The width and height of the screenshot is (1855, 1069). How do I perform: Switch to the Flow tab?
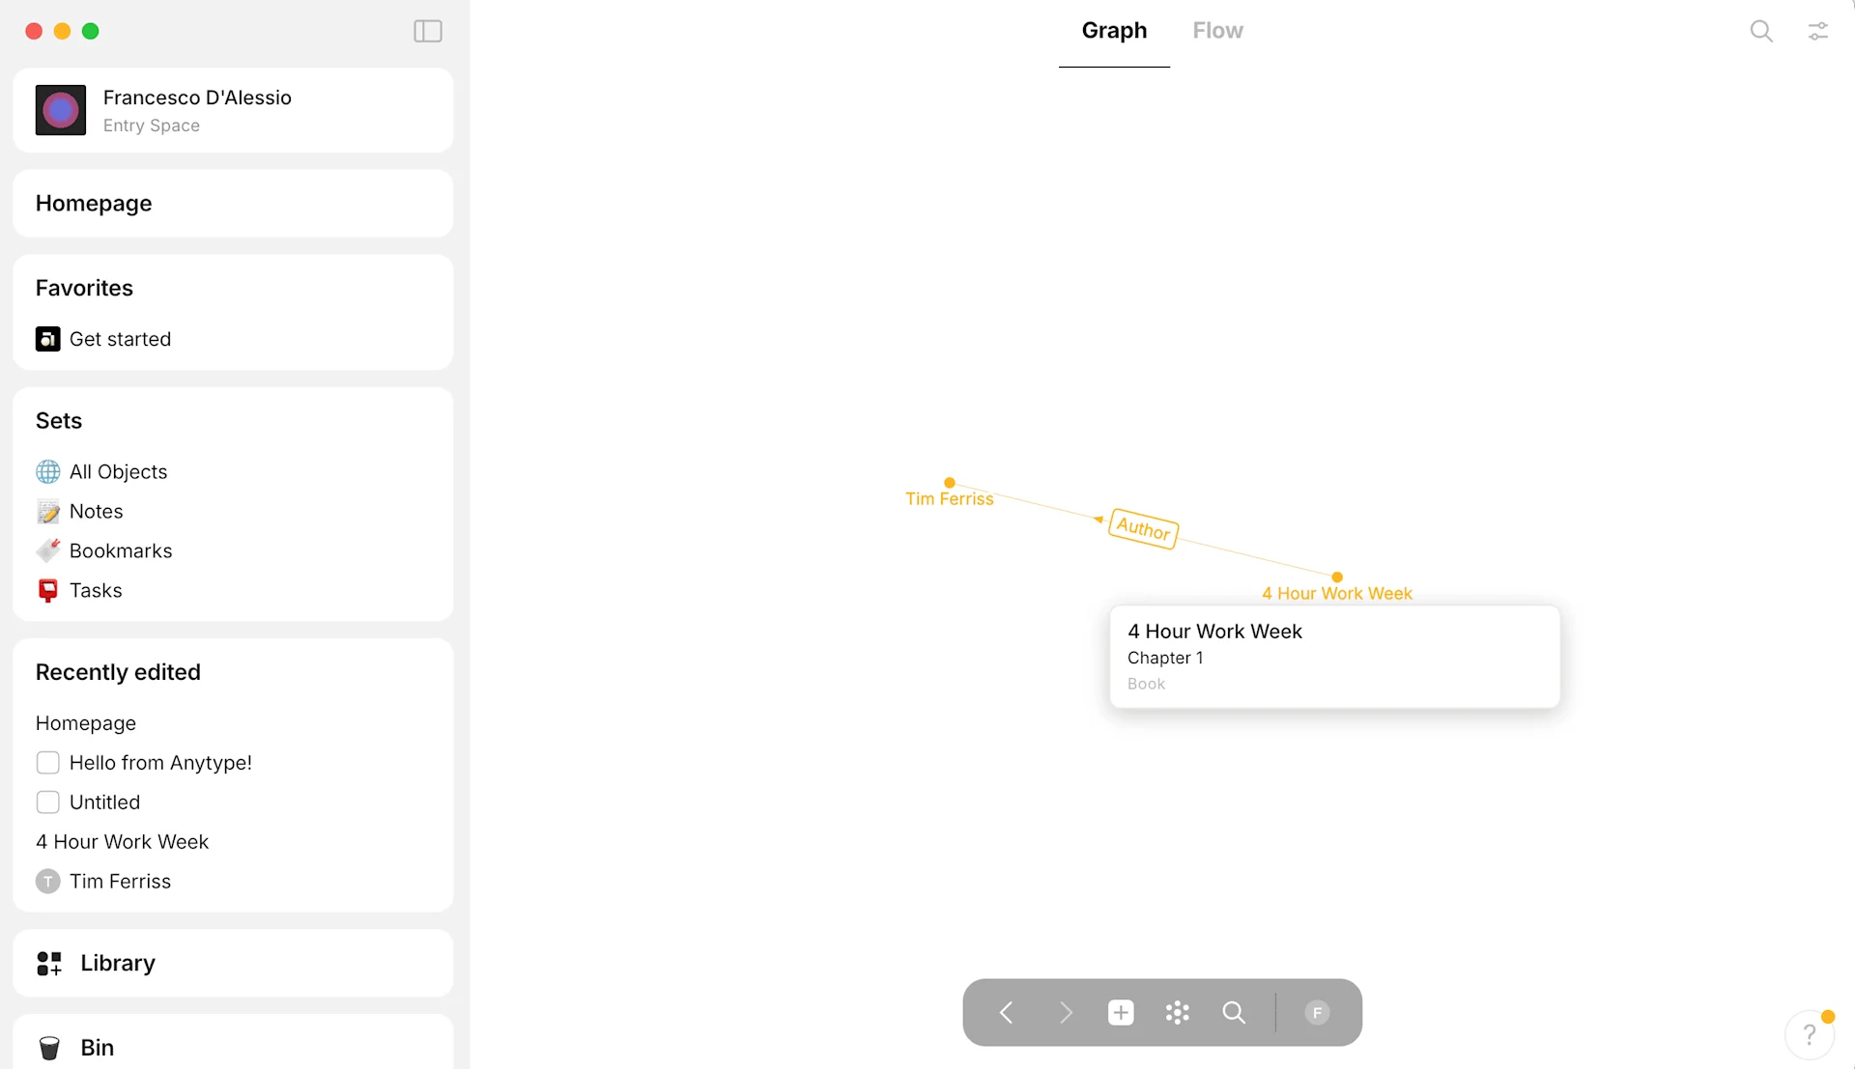[1217, 30]
